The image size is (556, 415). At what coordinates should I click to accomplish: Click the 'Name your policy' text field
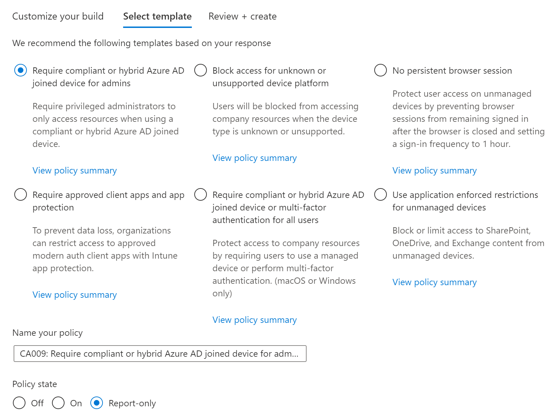(x=160, y=354)
